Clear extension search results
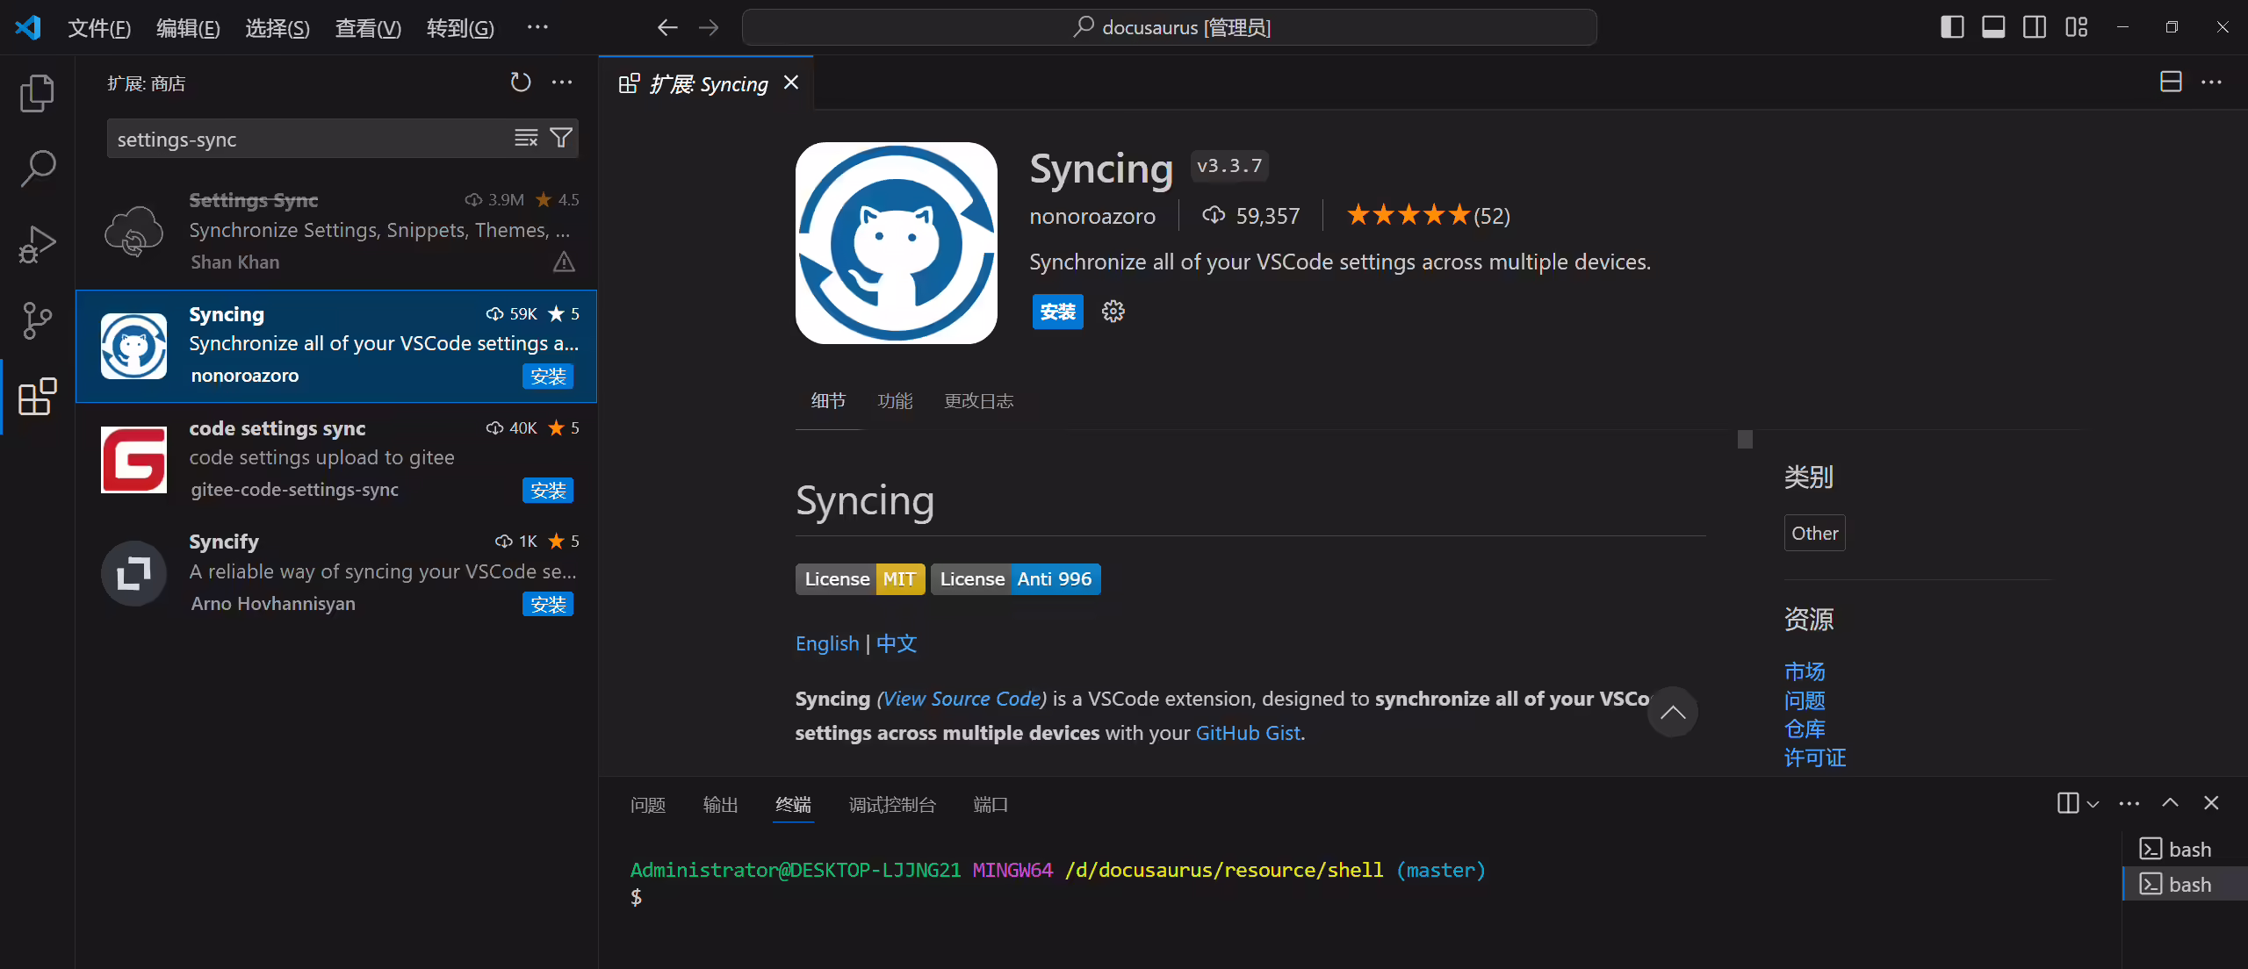This screenshot has width=2248, height=969. (x=526, y=138)
